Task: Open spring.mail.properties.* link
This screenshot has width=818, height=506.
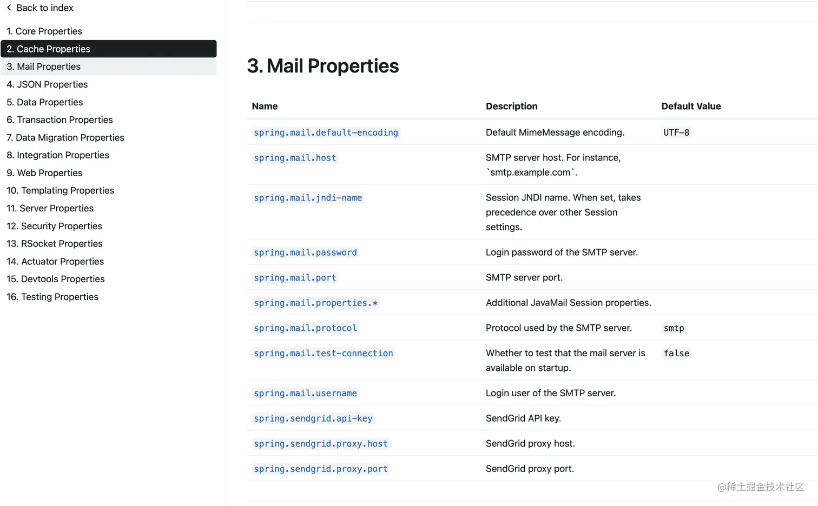Action: coord(316,303)
